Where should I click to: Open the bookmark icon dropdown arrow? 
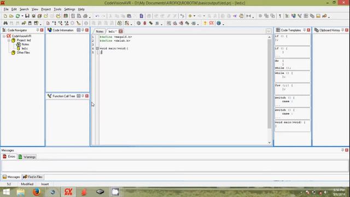(195, 16)
